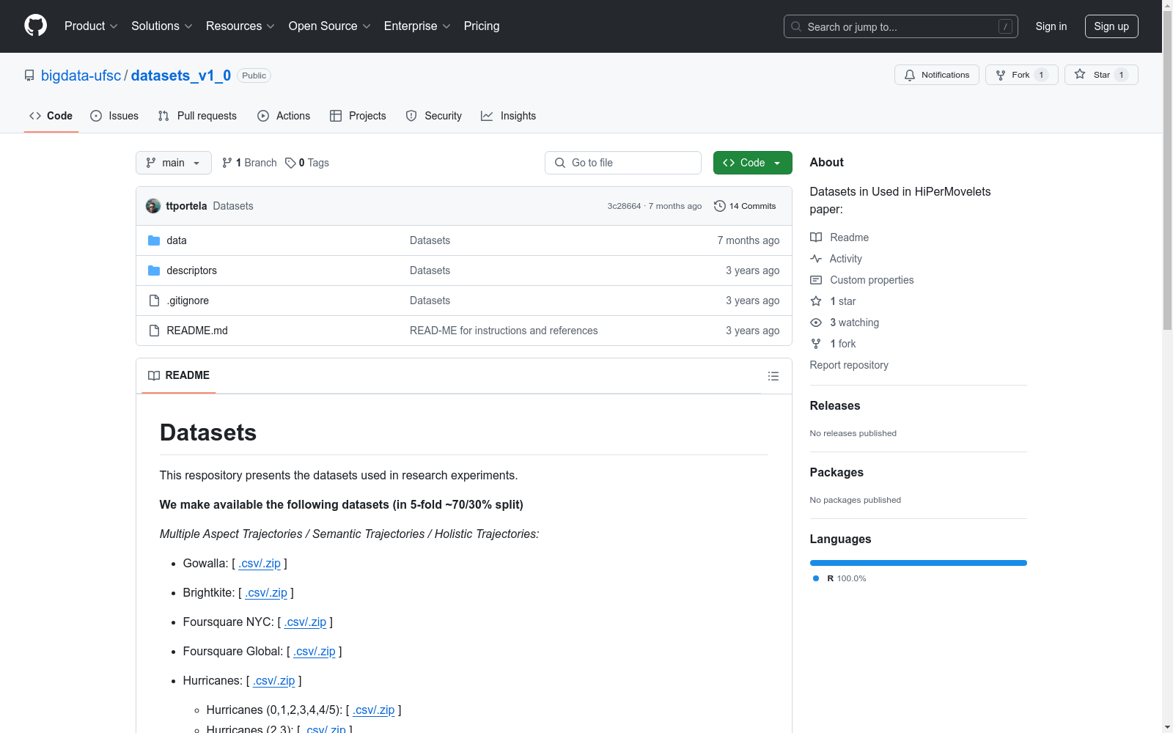Open the Activity link in About
Viewport: 1173px width, 733px height.
click(836, 259)
